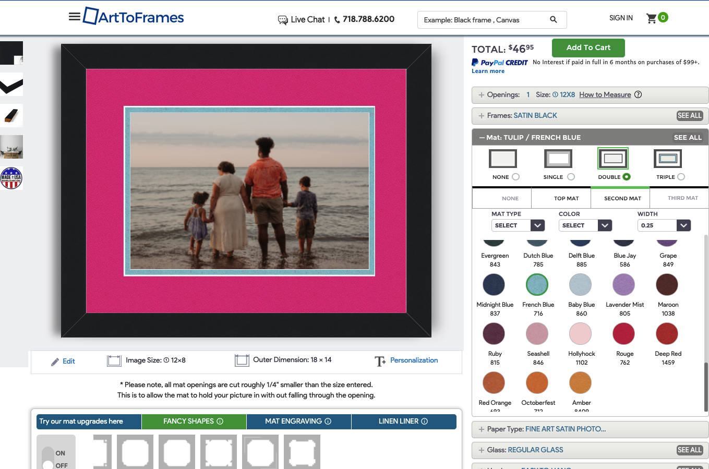Click the shopping cart icon
This screenshot has height=469, width=709.
[651, 18]
